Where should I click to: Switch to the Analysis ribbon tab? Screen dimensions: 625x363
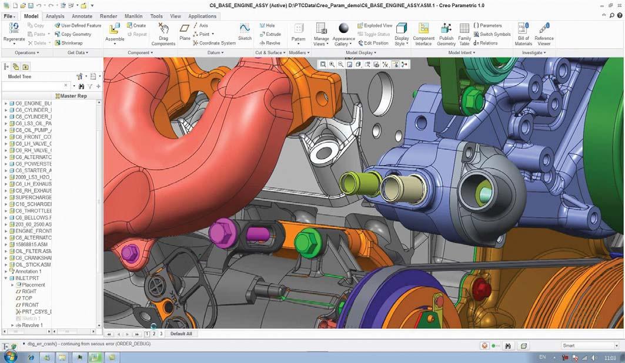point(55,16)
